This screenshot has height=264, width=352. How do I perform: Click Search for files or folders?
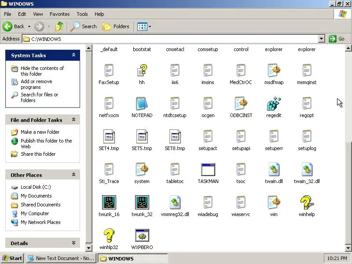(x=39, y=97)
